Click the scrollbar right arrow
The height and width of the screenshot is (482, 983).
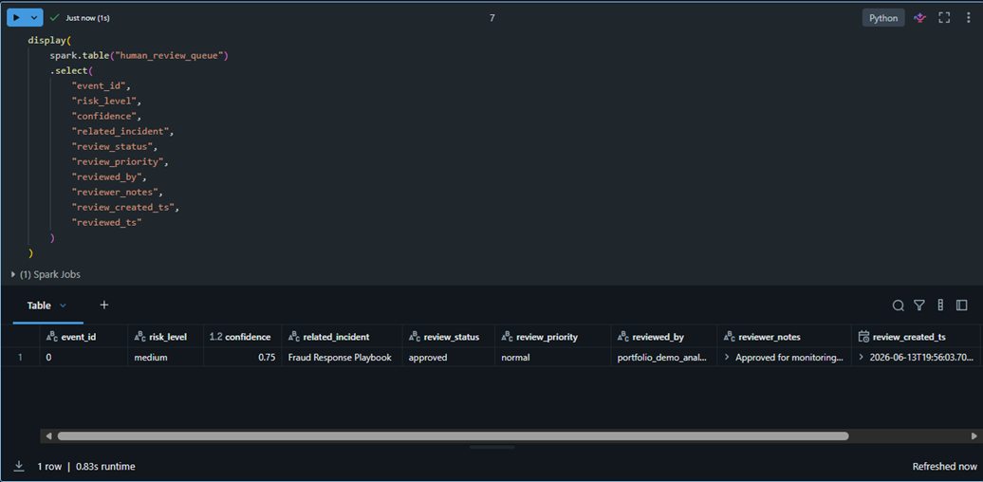974,436
